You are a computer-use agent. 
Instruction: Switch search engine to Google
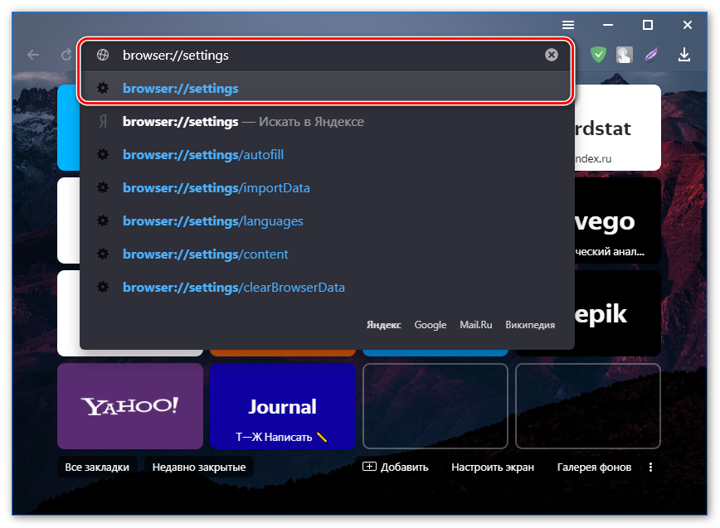(431, 325)
